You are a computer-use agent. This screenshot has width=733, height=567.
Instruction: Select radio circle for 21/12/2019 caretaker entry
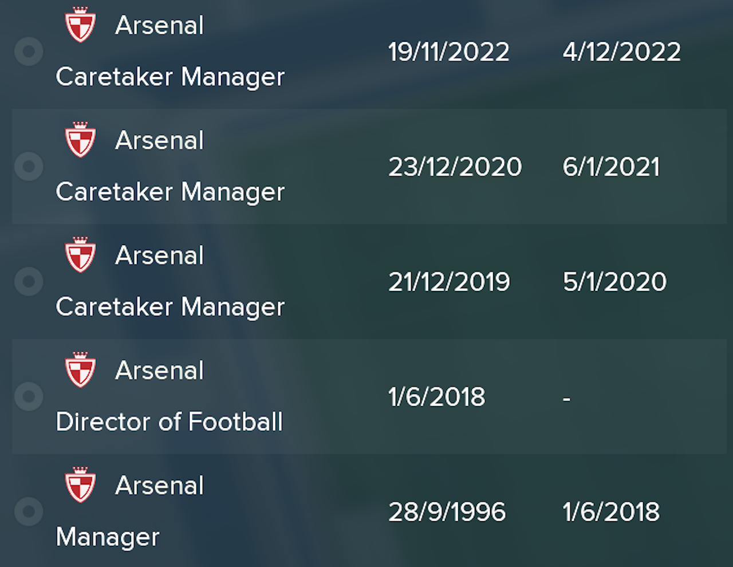29,282
